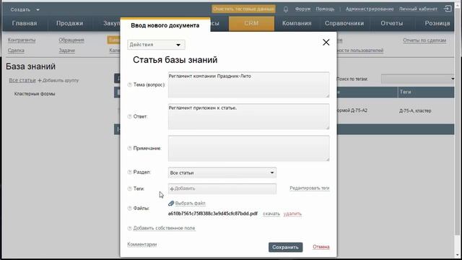Click скачать link for the PDF

coord(271,214)
